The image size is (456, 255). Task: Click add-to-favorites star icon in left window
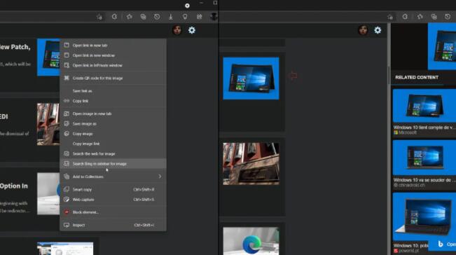(99, 17)
